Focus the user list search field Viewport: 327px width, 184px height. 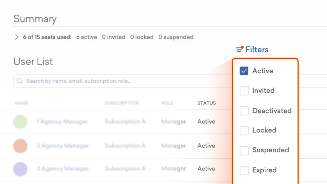112,81
